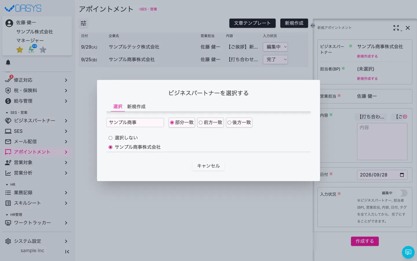
Task: Click the (未選択) value for 担当者(BP)
Action: pos(365,69)
